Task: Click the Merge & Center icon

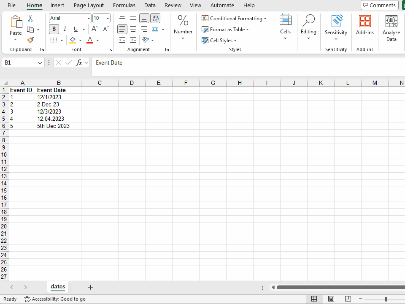Action: click(x=155, y=29)
